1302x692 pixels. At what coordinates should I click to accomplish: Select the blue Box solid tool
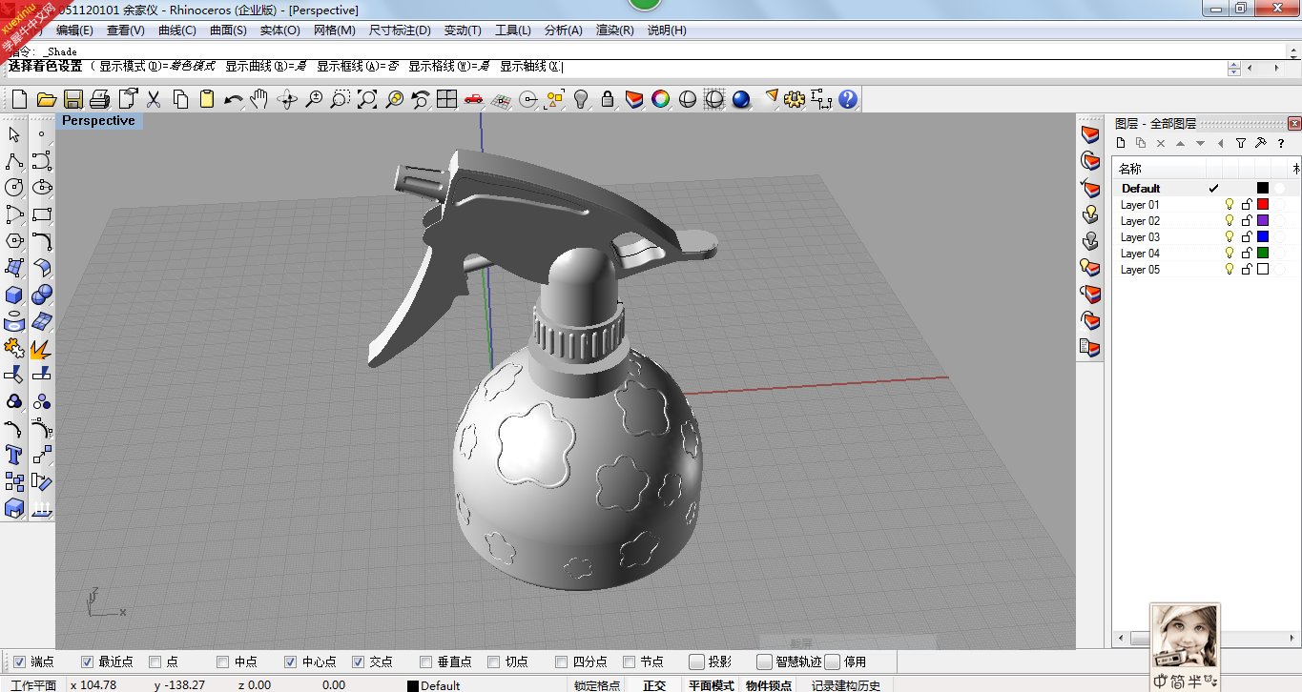coord(14,295)
